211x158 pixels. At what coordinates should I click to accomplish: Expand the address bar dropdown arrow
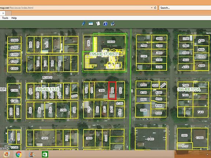tap(152, 8)
